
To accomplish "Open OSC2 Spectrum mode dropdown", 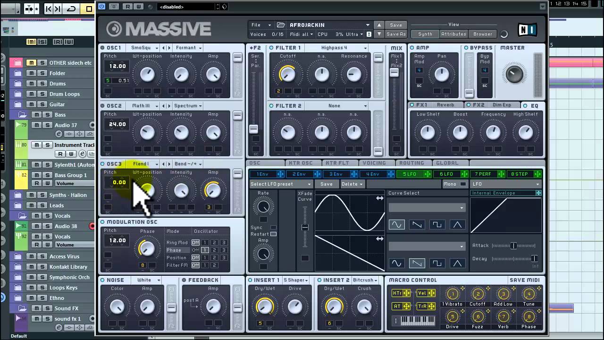I will click(188, 106).
